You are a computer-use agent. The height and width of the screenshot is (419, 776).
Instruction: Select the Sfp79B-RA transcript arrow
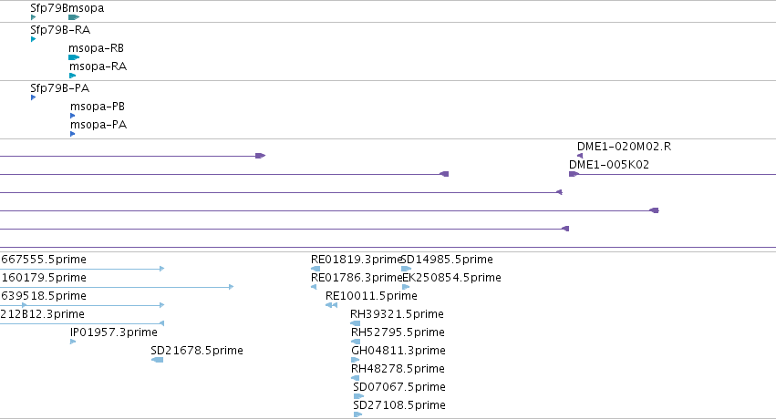[33, 39]
